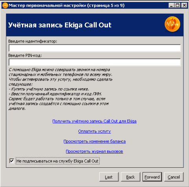Click the Введите PIN-код label
The height and width of the screenshot is (187, 189).
[25, 56]
